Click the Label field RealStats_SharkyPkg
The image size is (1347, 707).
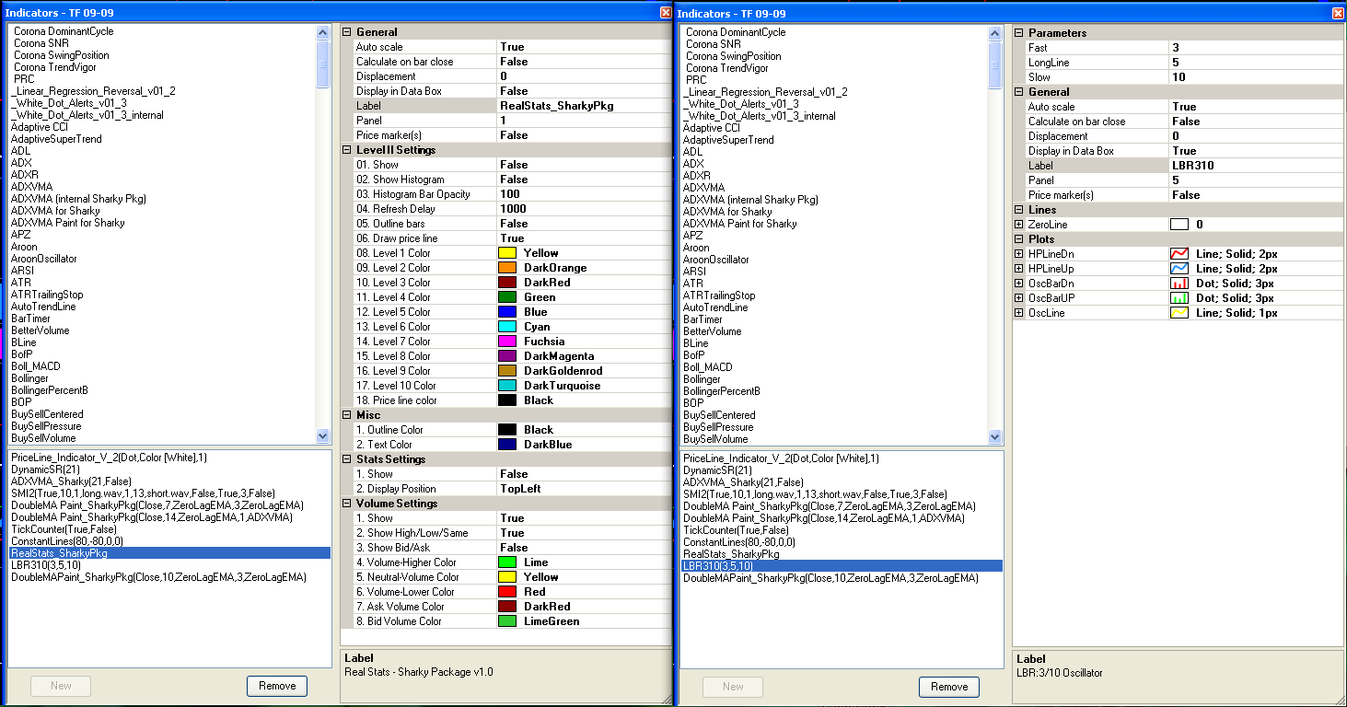pyautogui.click(x=584, y=106)
